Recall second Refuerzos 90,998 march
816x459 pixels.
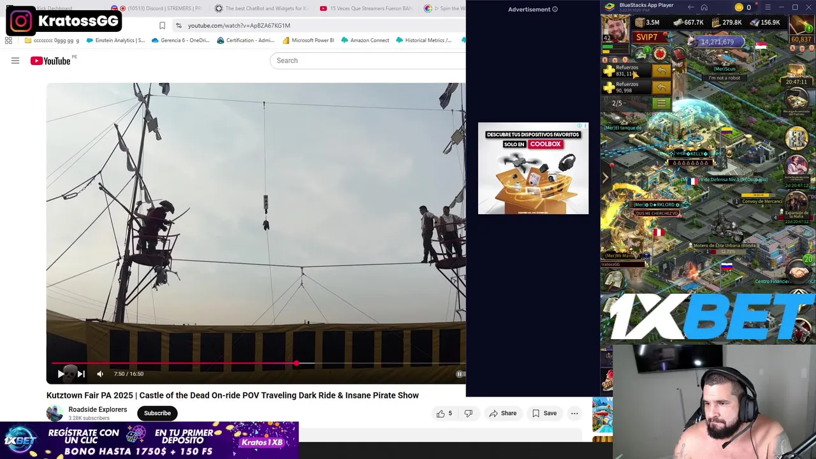click(662, 87)
